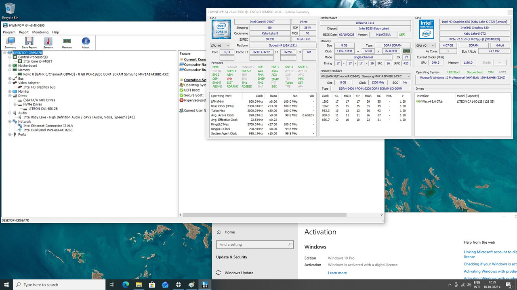Open Microsoft Edge from the taskbar
The height and width of the screenshot is (290, 517).
126,285
